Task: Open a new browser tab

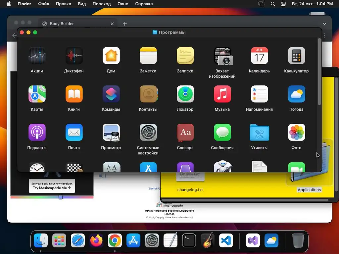Action: (x=125, y=24)
